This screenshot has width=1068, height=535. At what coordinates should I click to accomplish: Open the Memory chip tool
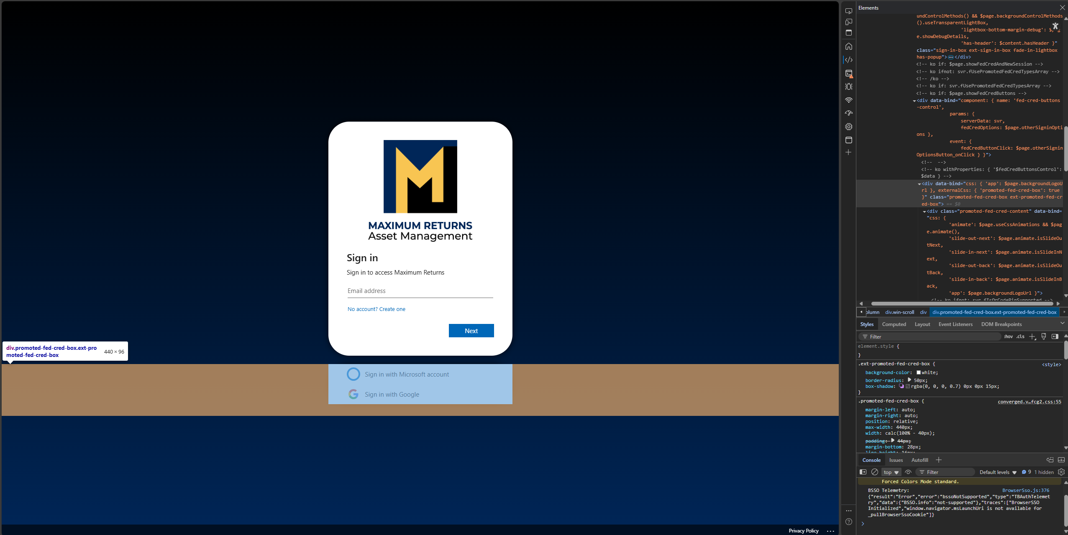848,127
